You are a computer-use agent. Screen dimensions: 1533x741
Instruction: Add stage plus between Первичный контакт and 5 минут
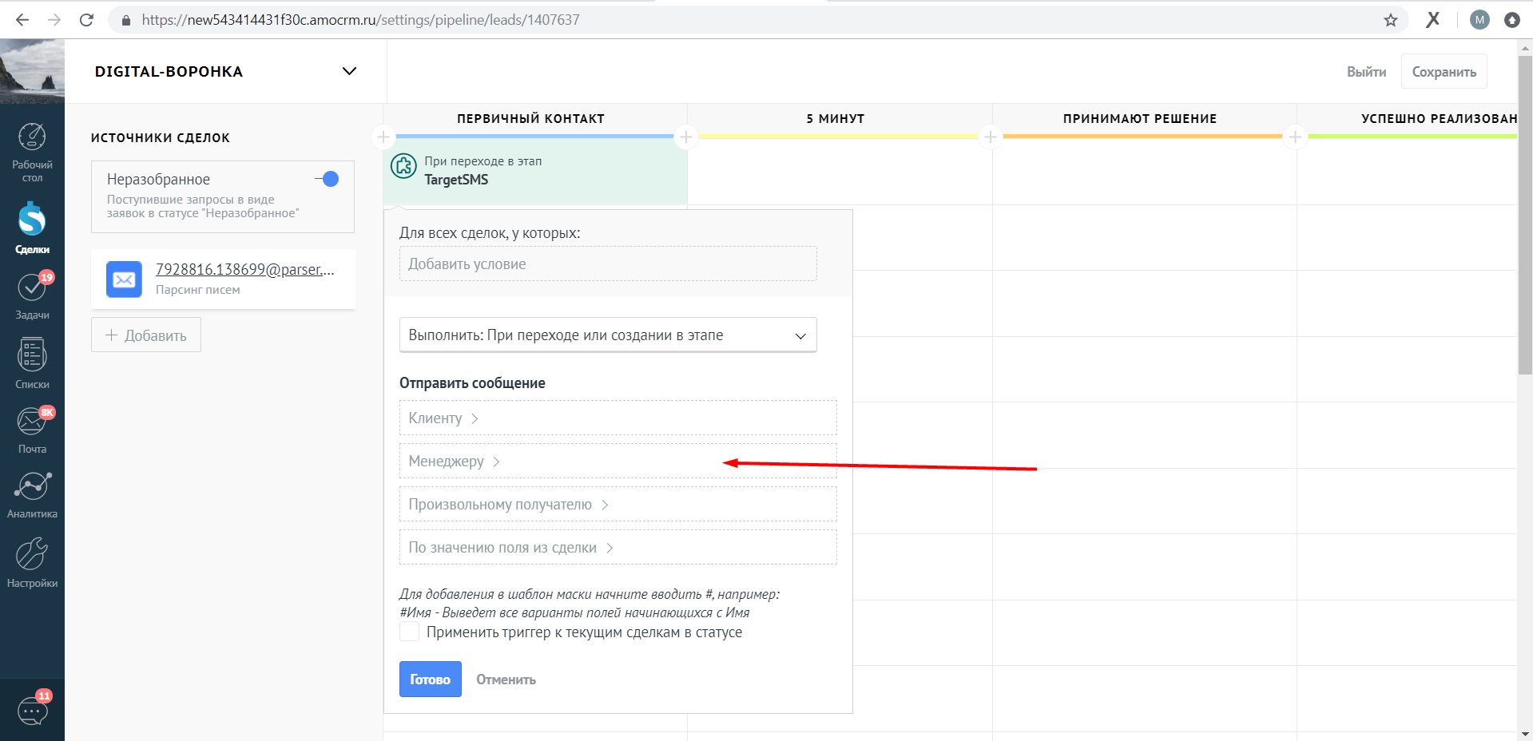tap(685, 137)
